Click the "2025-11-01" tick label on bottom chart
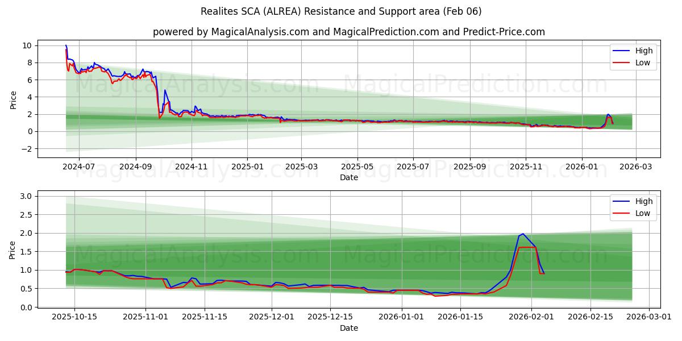This screenshot has width=682, height=341. [145, 317]
